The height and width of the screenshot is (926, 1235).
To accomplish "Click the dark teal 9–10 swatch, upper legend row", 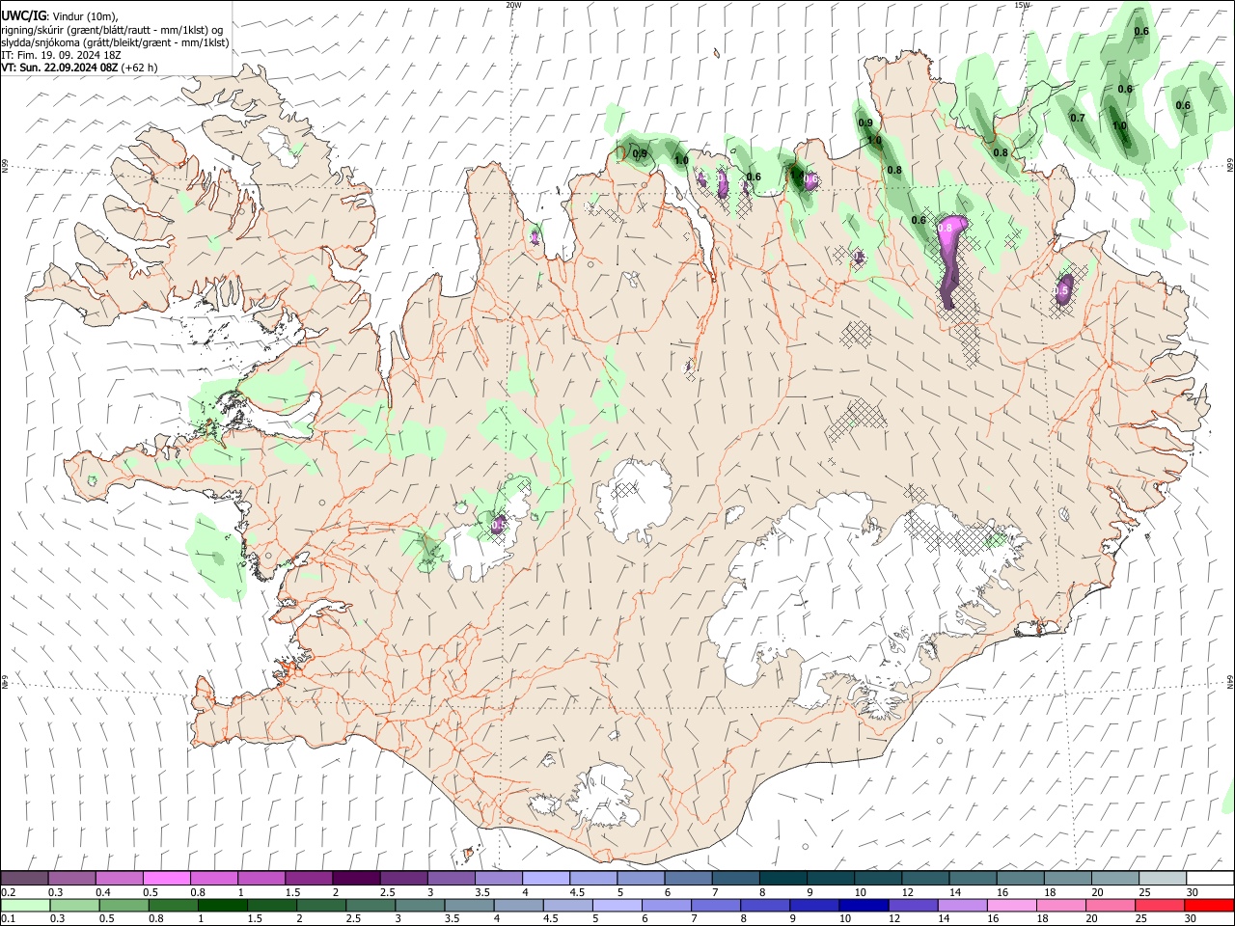I will tap(830, 879).
